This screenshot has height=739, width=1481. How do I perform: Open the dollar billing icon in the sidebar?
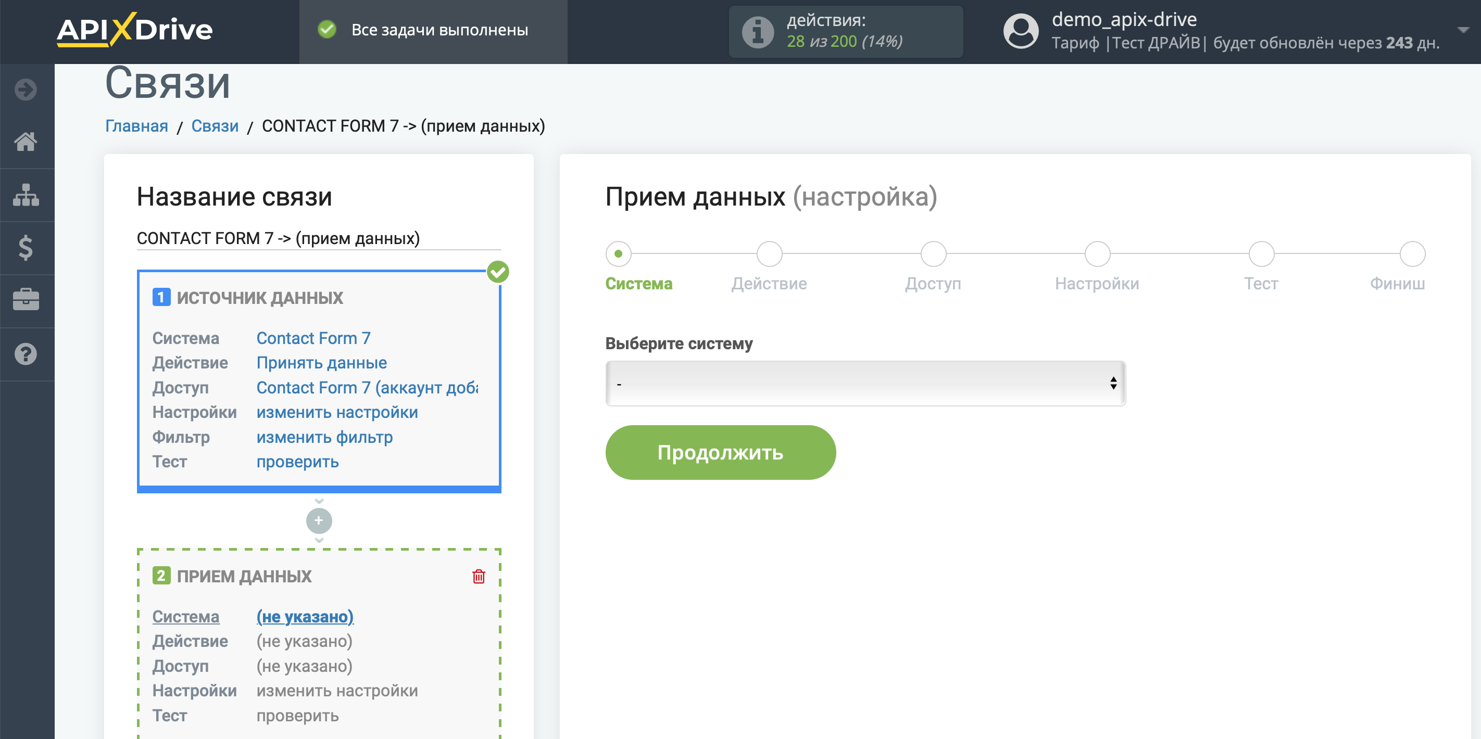26,248
